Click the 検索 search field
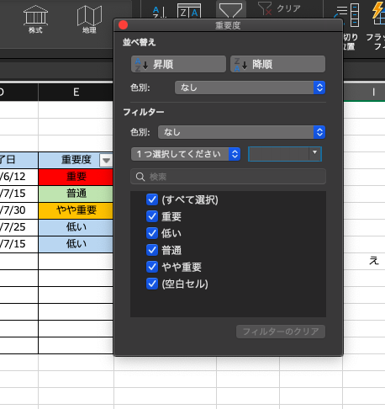Viewport: 385px width, 409px height. [228, 177]
